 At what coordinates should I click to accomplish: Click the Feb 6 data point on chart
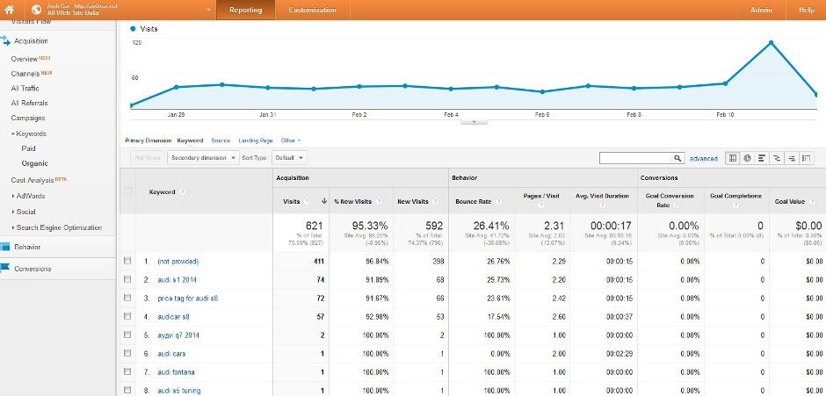[542, 91]
